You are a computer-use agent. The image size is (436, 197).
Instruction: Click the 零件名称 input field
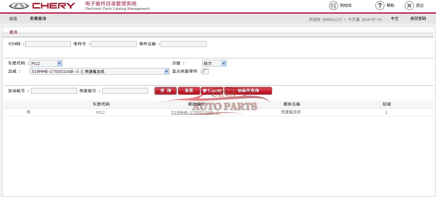click(183, 44)
